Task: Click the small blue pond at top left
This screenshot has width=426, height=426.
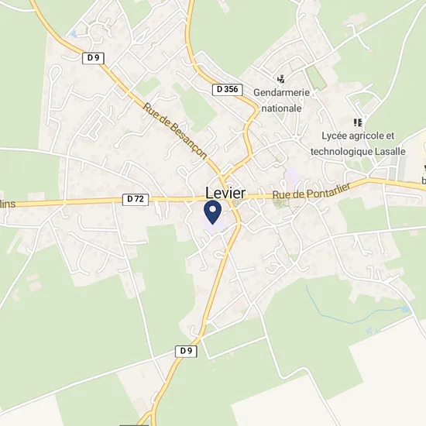Action: (73, 34)
